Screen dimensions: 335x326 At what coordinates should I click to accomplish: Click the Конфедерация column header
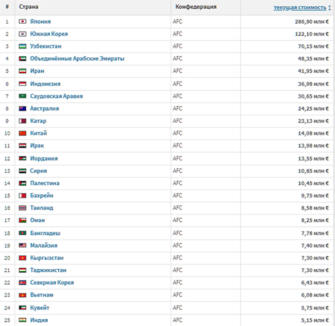196,7
